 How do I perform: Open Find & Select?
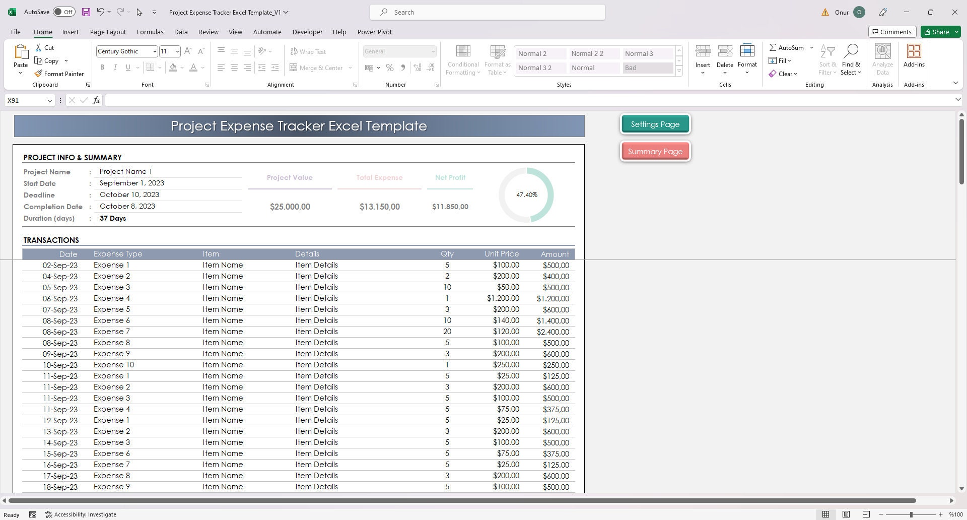click(x=851, y=59)
